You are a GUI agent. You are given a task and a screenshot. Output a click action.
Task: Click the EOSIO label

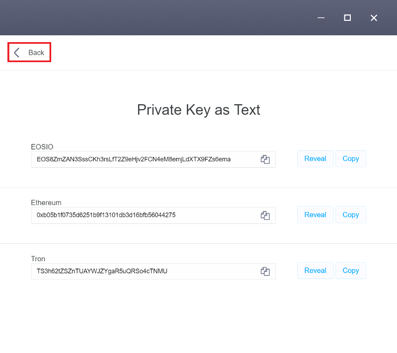(42, 147)
